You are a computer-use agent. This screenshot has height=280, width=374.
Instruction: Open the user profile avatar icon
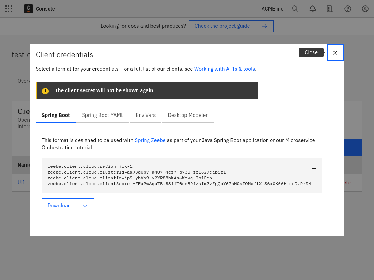pos(365,9)
